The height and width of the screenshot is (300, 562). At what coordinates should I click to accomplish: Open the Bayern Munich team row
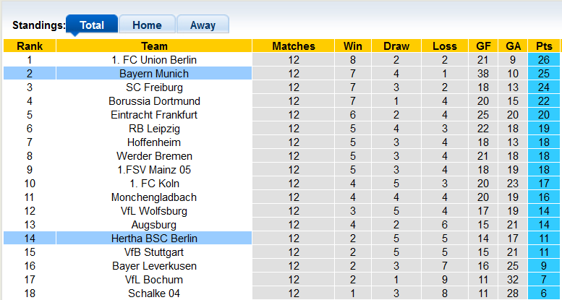pyautogui.click(x=154, y=74)
